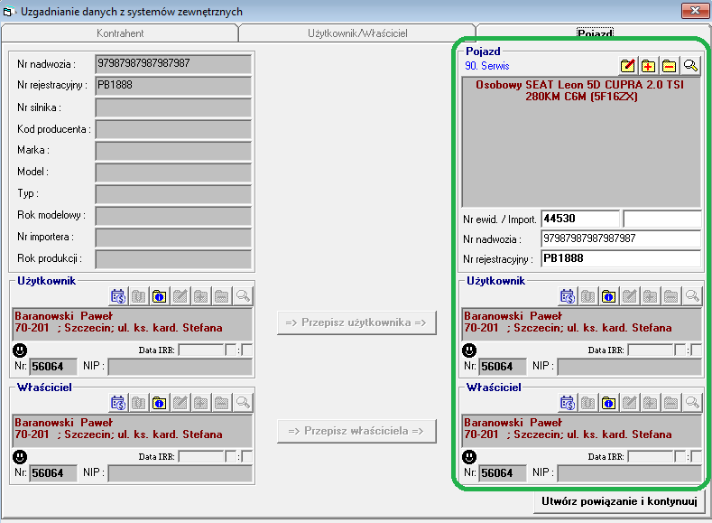Open calendar payments icon in left Użytkownik panel
Screen dimensions: 712x523
(118, 295)
